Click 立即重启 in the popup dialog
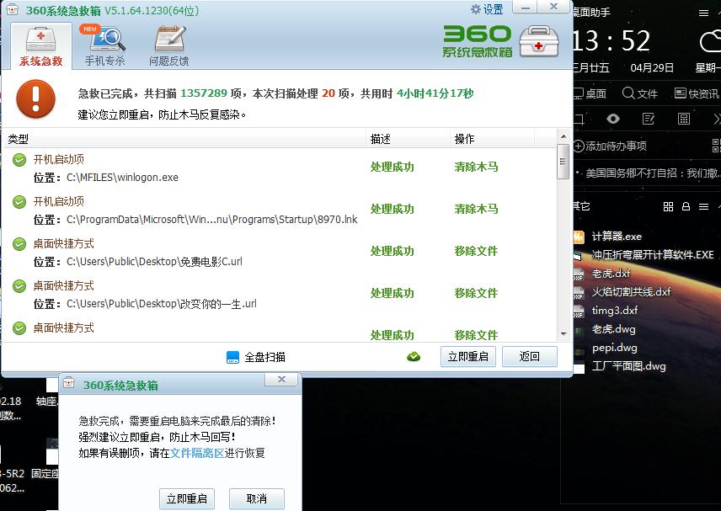 [x=187, y=498]
